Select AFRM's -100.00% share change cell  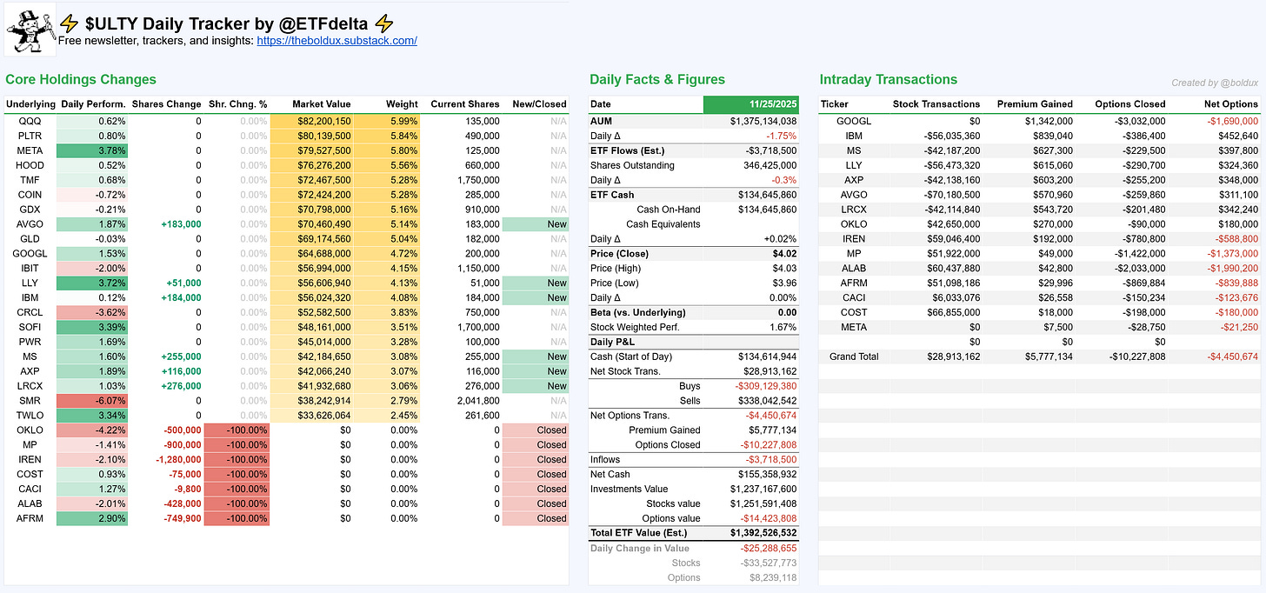coord(238,518)
